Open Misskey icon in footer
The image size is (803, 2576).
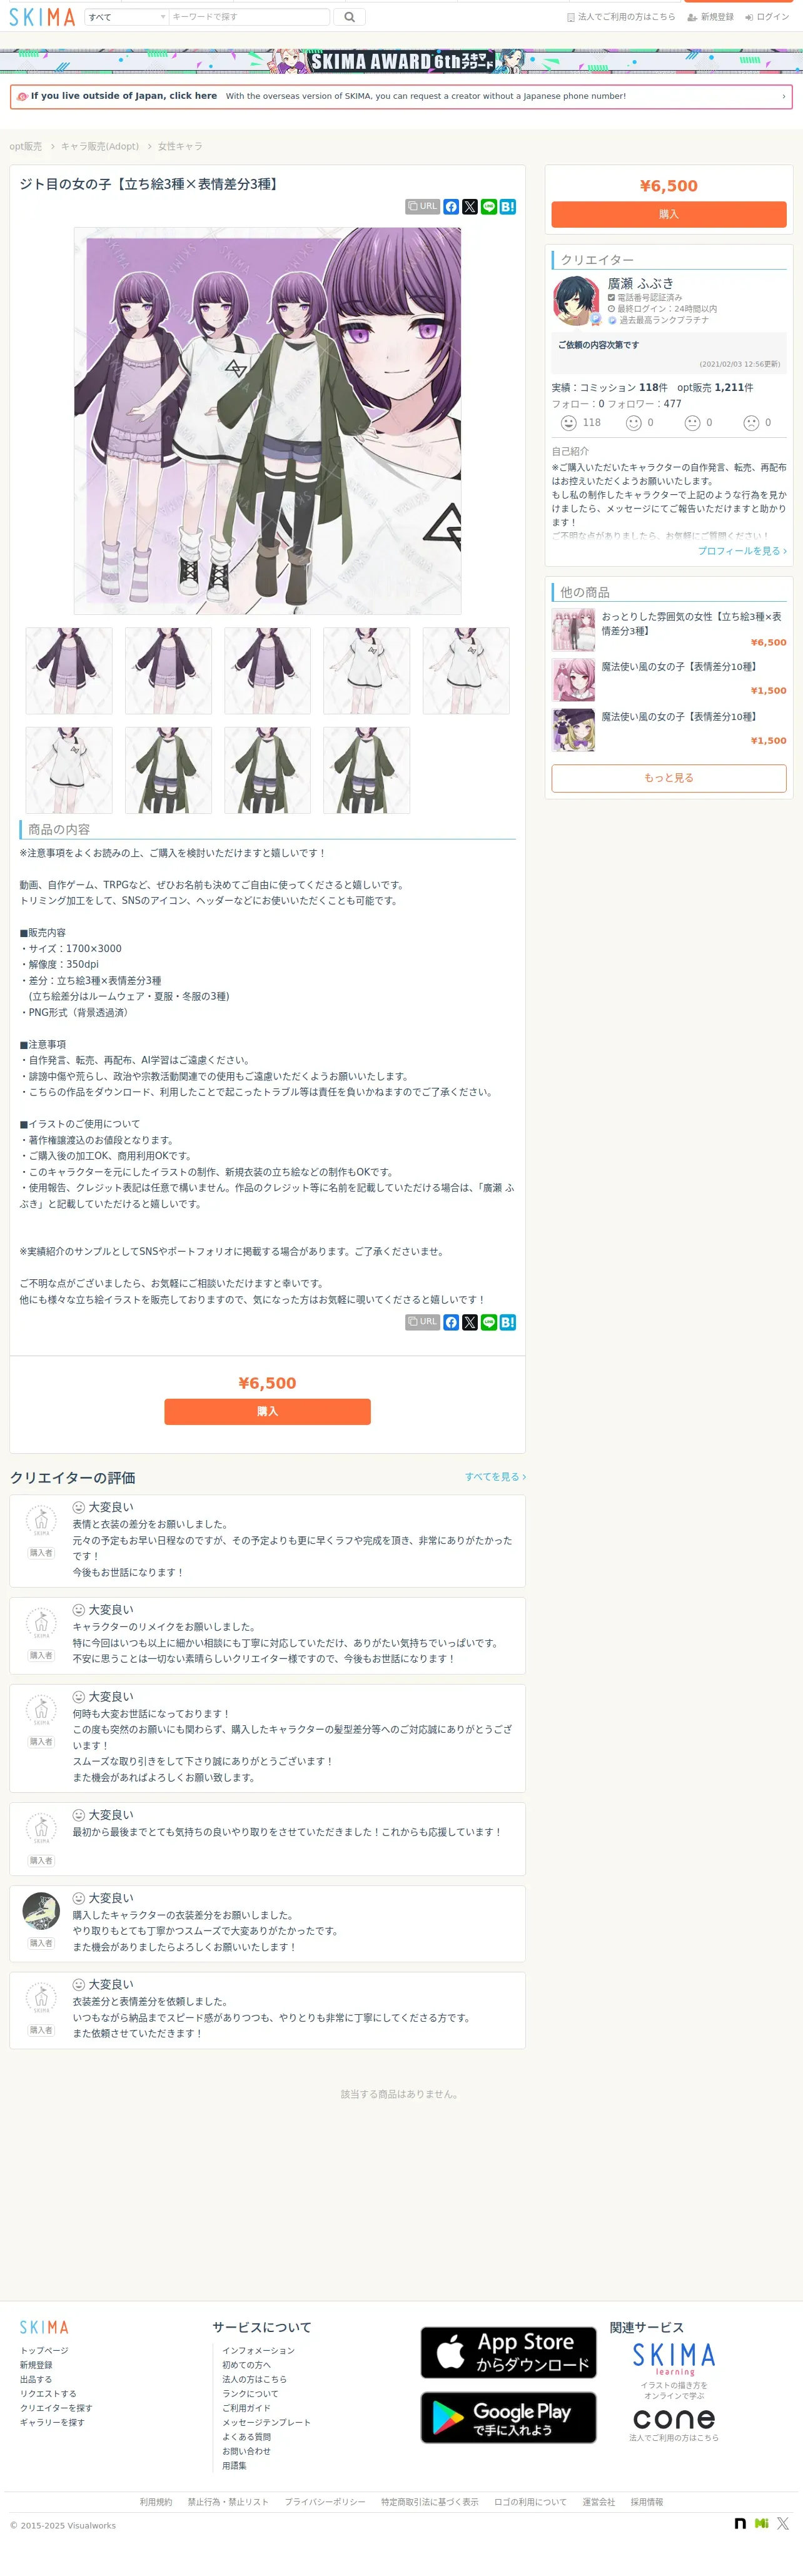point(762,2523)
